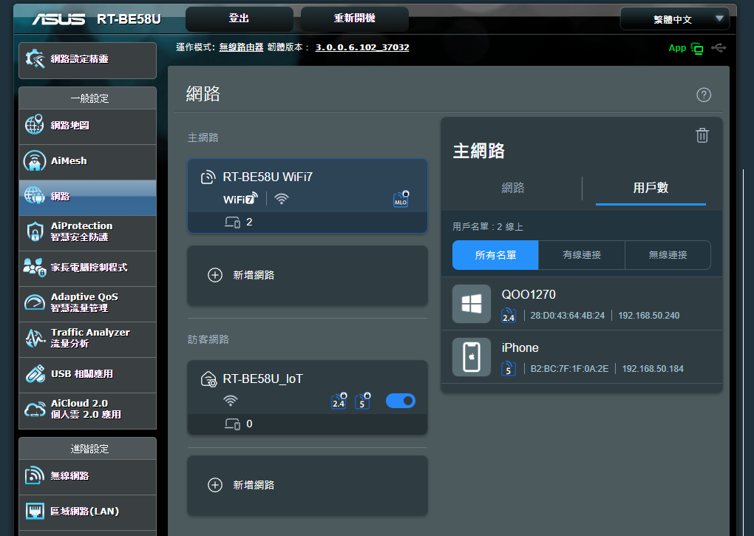Screen dimensions: 754x536
Task: Switch to the 用戶數 tab
Action: [x=651, y=188]
